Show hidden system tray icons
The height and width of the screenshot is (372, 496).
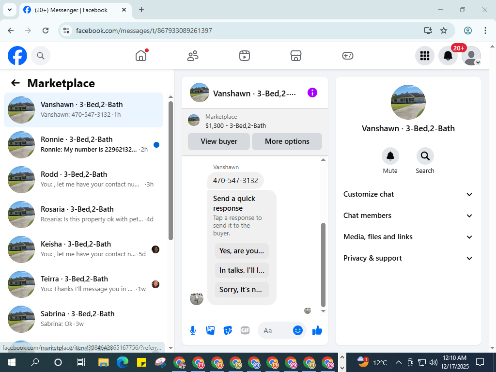pos(399,362)
